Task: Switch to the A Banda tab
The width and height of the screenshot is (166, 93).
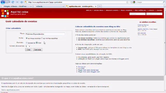Action: [49, 6]
